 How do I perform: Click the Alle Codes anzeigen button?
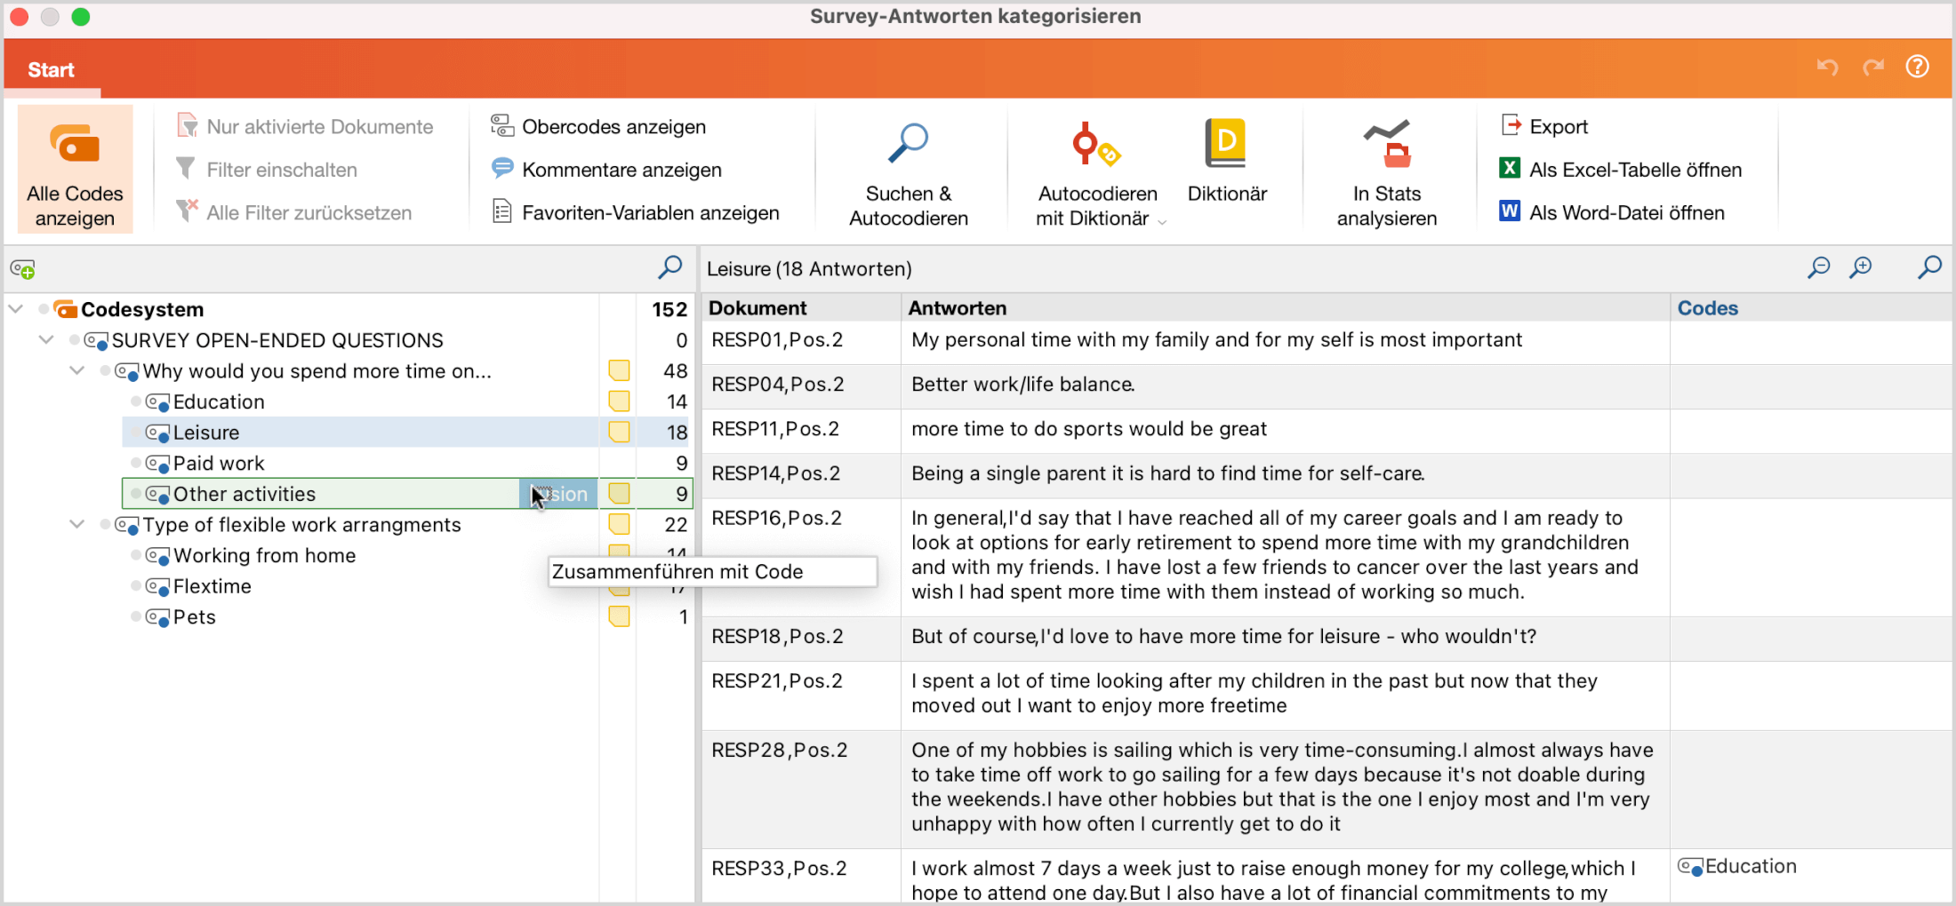pos(75,169)
